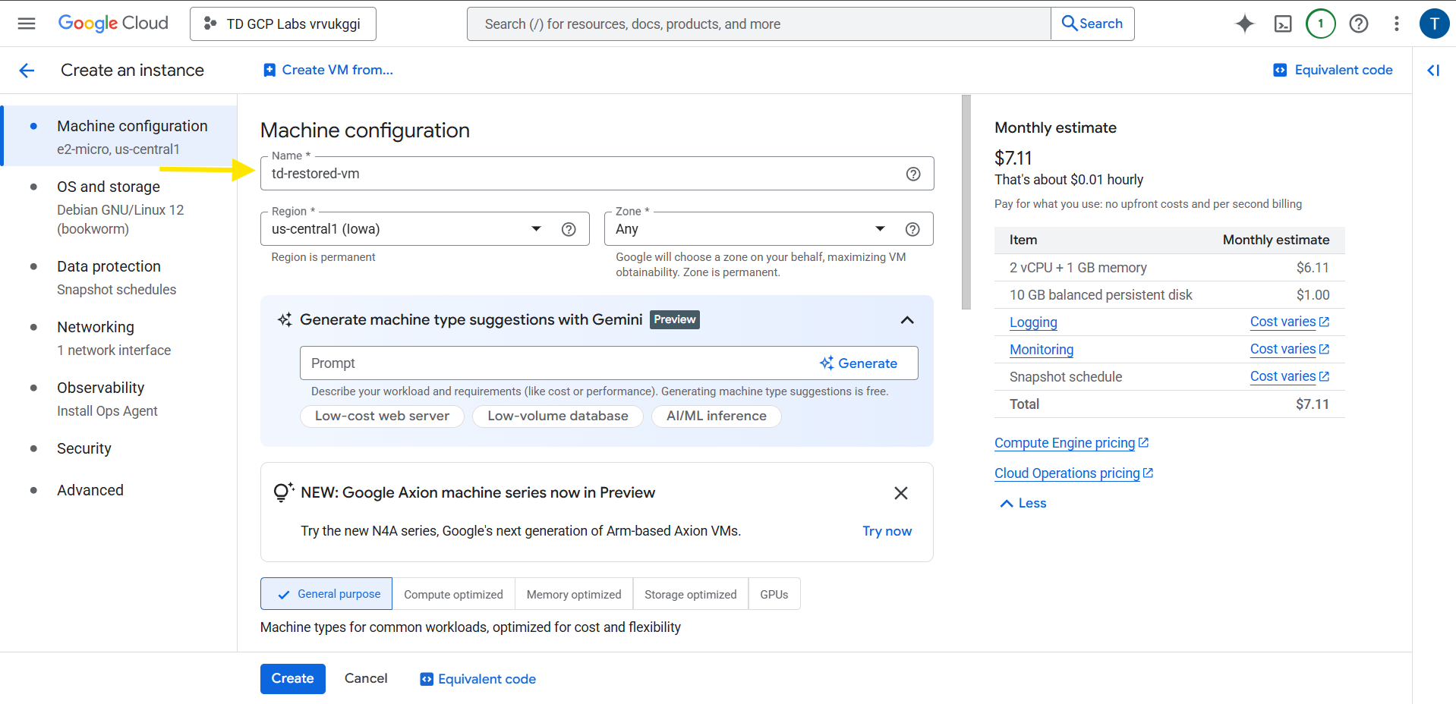Screen dimensions: 1456x704
Task: Collapse the Gemini machine type suggestions section
Action: [906, 320]
